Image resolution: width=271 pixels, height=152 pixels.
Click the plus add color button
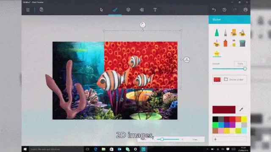216,139
